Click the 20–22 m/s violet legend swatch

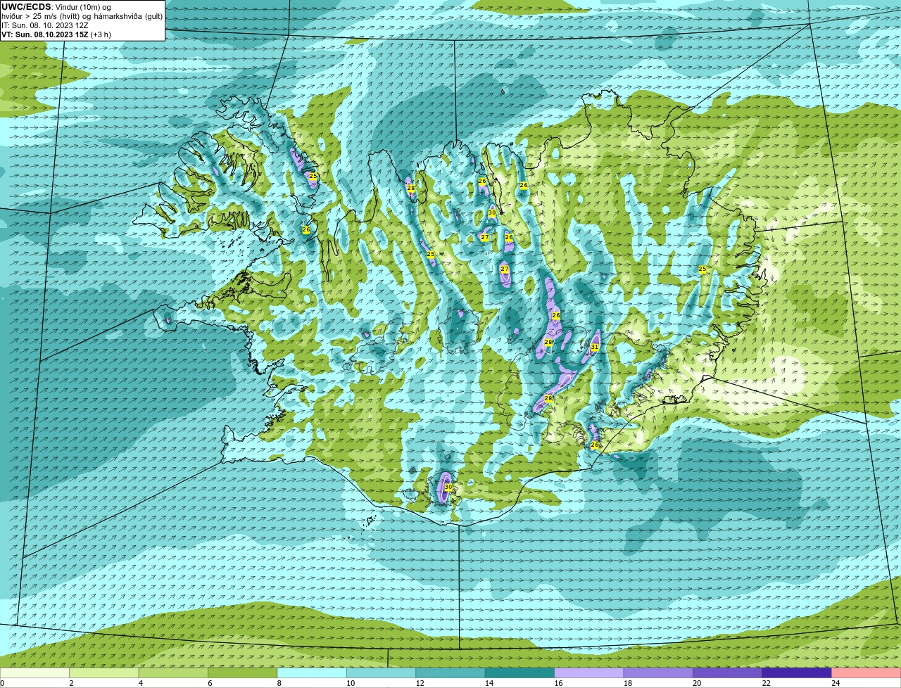727,673
